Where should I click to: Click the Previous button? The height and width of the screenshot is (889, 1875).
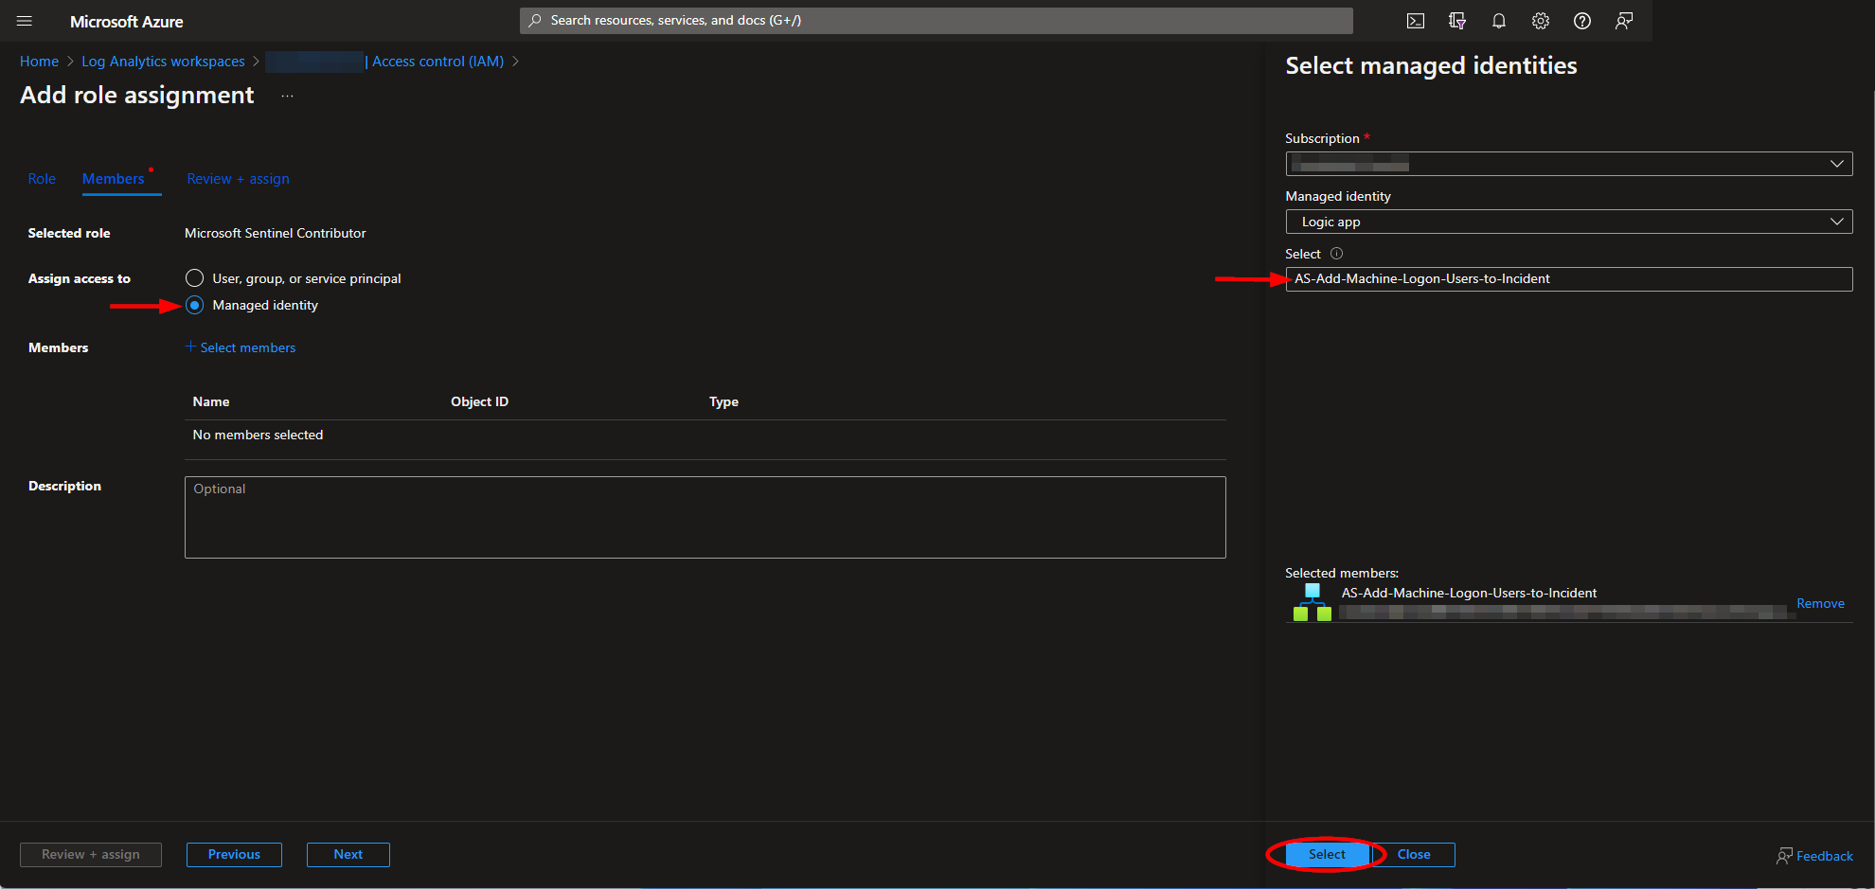[x=234, y=854]
